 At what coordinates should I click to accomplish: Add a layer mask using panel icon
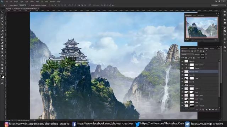(203, 110)
